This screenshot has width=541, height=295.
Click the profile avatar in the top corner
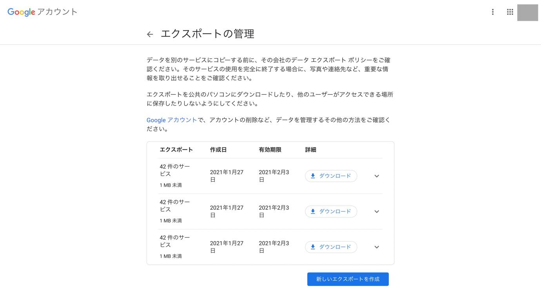[x=527, y=11]
